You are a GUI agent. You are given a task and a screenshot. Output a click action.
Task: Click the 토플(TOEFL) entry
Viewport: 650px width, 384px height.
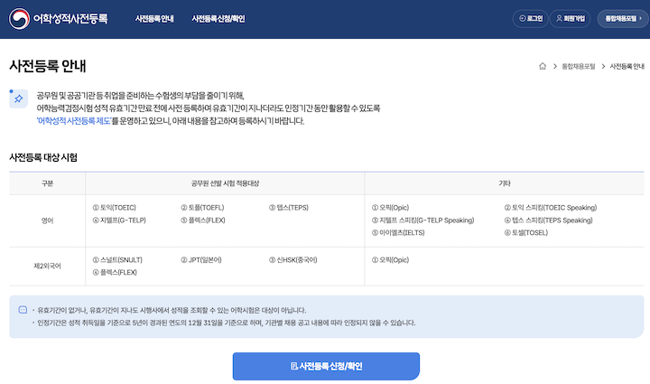202,208
